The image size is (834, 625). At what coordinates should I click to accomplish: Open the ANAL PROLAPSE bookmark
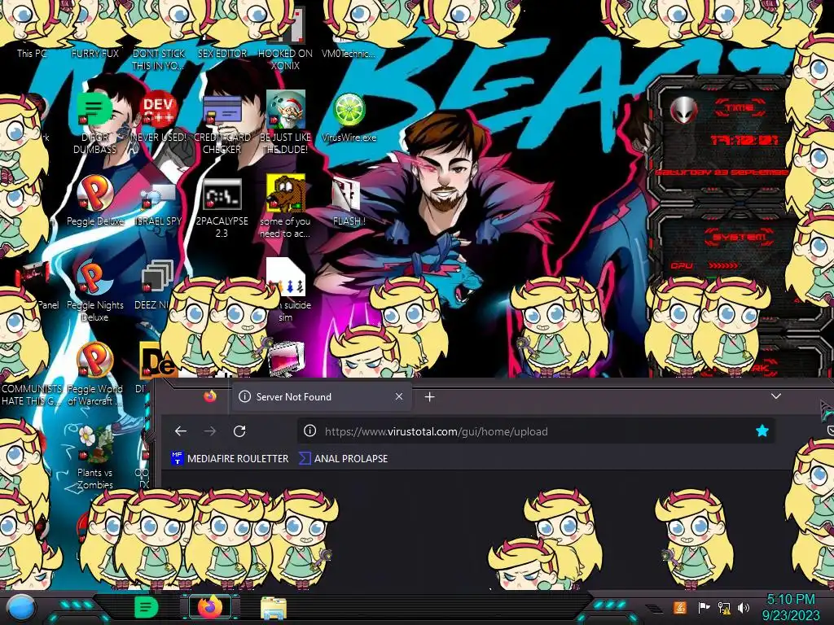(344, 459)
